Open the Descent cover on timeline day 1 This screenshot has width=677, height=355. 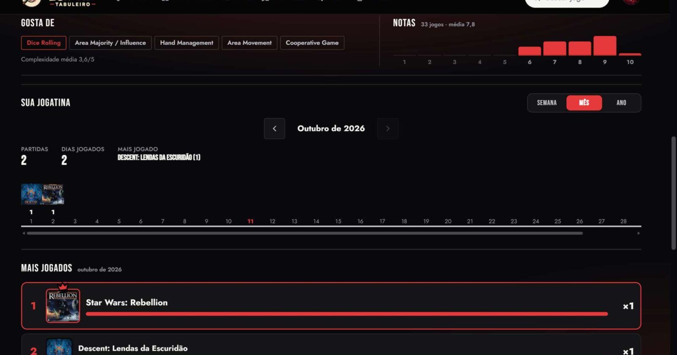pyautogui.click(x=31, y=194)
